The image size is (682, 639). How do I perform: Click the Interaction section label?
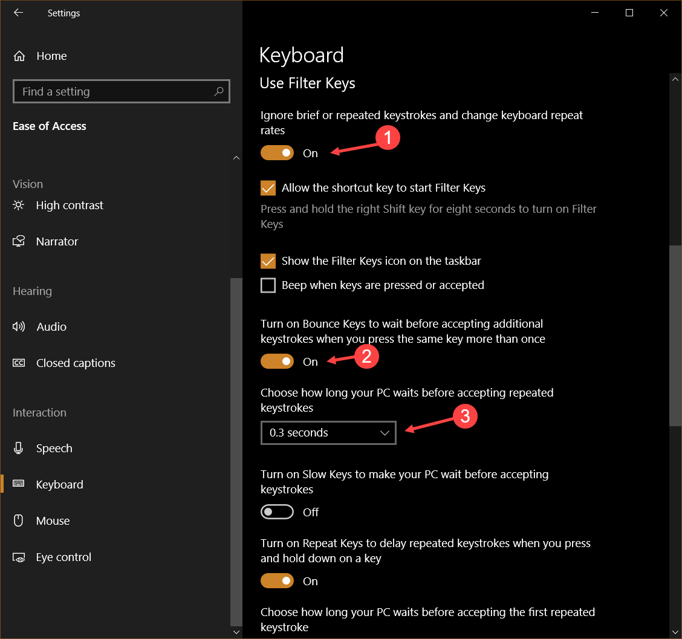tap(39, 412)
